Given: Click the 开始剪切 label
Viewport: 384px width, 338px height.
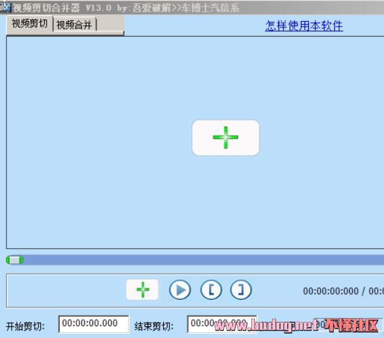Looking at the screenshot, I should 25,326.
